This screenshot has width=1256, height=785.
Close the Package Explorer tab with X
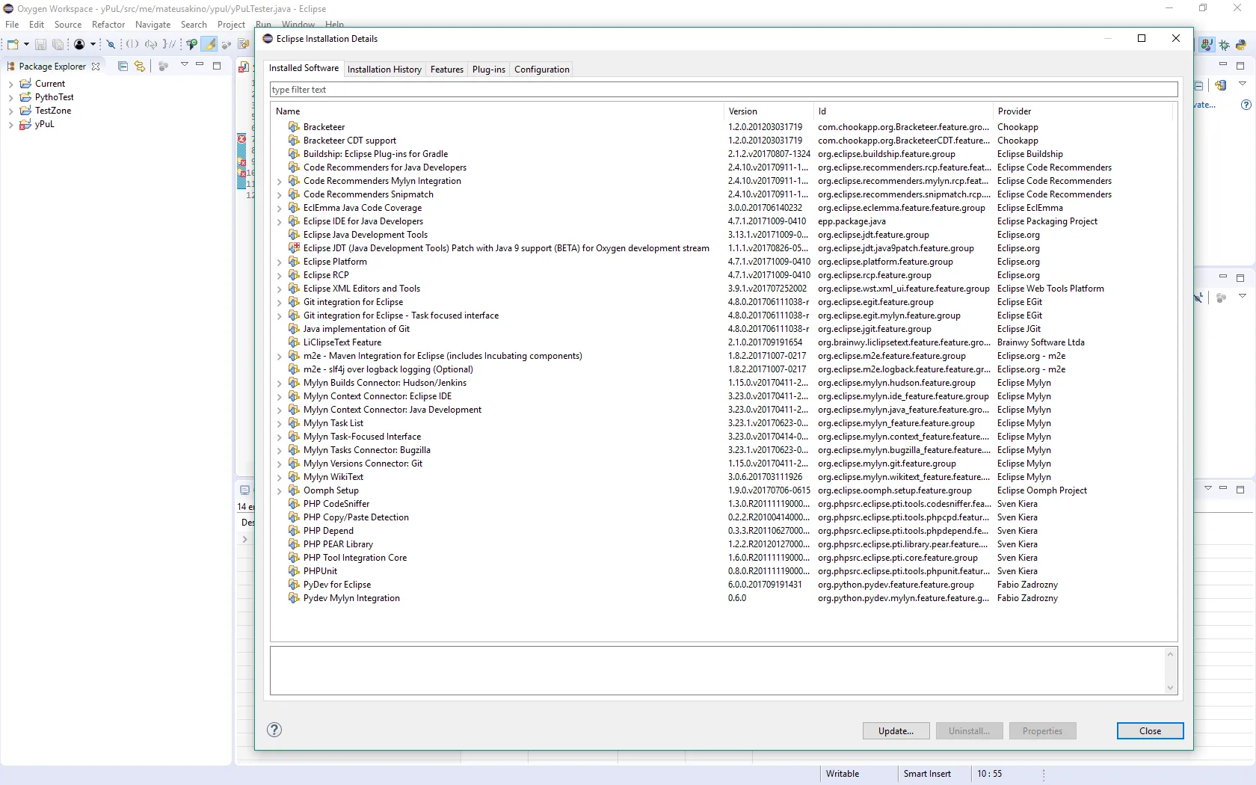[96, 67]
